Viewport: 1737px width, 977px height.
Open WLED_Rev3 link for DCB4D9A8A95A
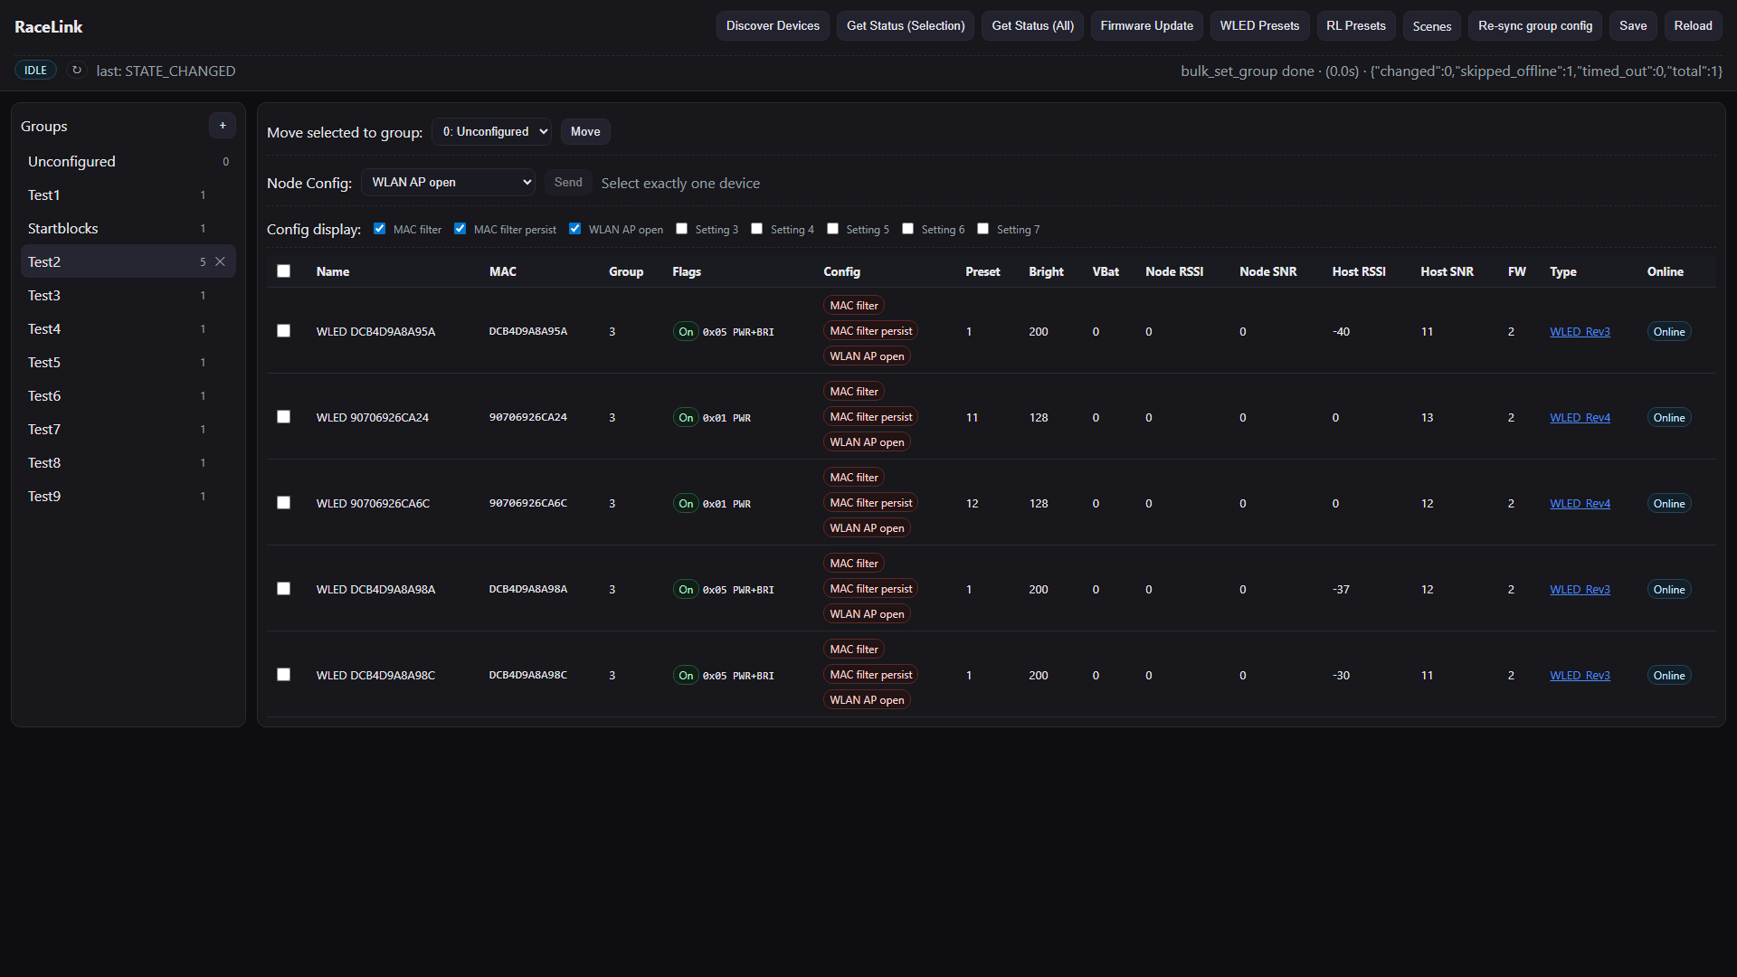coord(1580,332)
